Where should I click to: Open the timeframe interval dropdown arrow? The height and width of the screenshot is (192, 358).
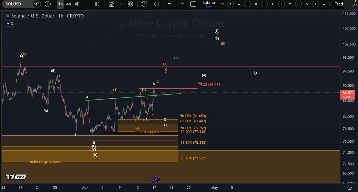(x=85, y=4)
